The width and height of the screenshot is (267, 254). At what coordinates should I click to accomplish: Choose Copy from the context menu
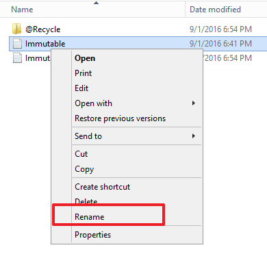coord(84,169)
